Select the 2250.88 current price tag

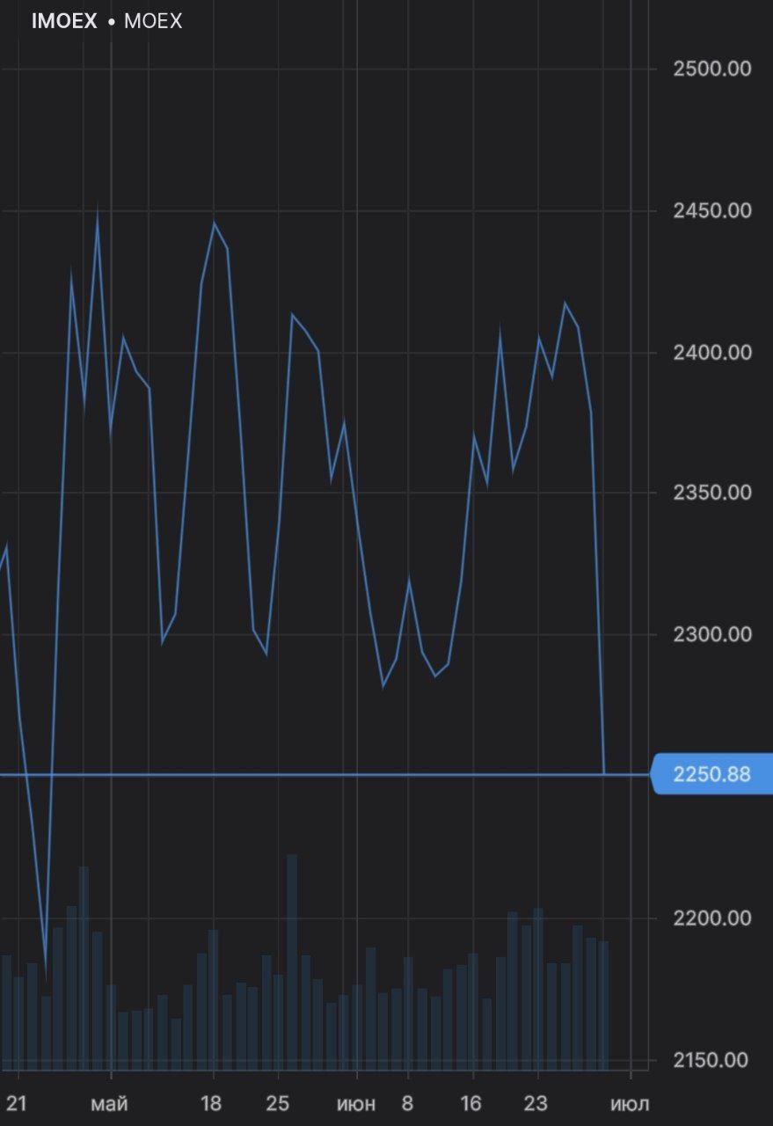pyautogui.click(x=711, y=774)
